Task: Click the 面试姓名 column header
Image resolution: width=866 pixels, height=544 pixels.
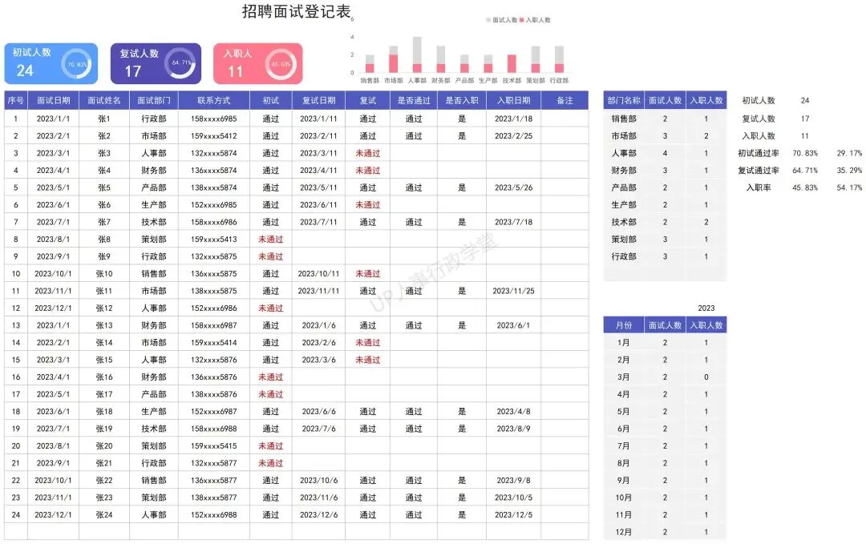Action: (x=103, y=100)
